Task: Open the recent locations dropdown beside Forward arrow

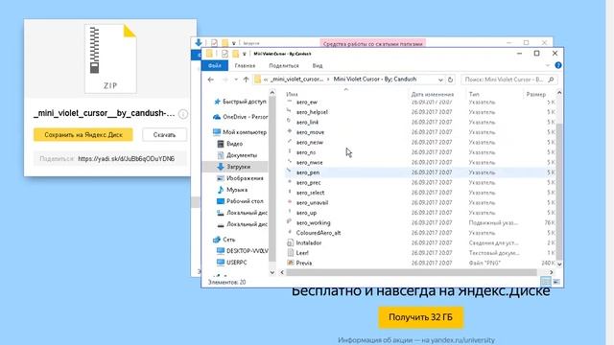Action: 236,80
